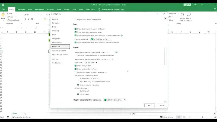217x122 pixels.
Task: Open the File menu
Action: [x=3, y=9]
